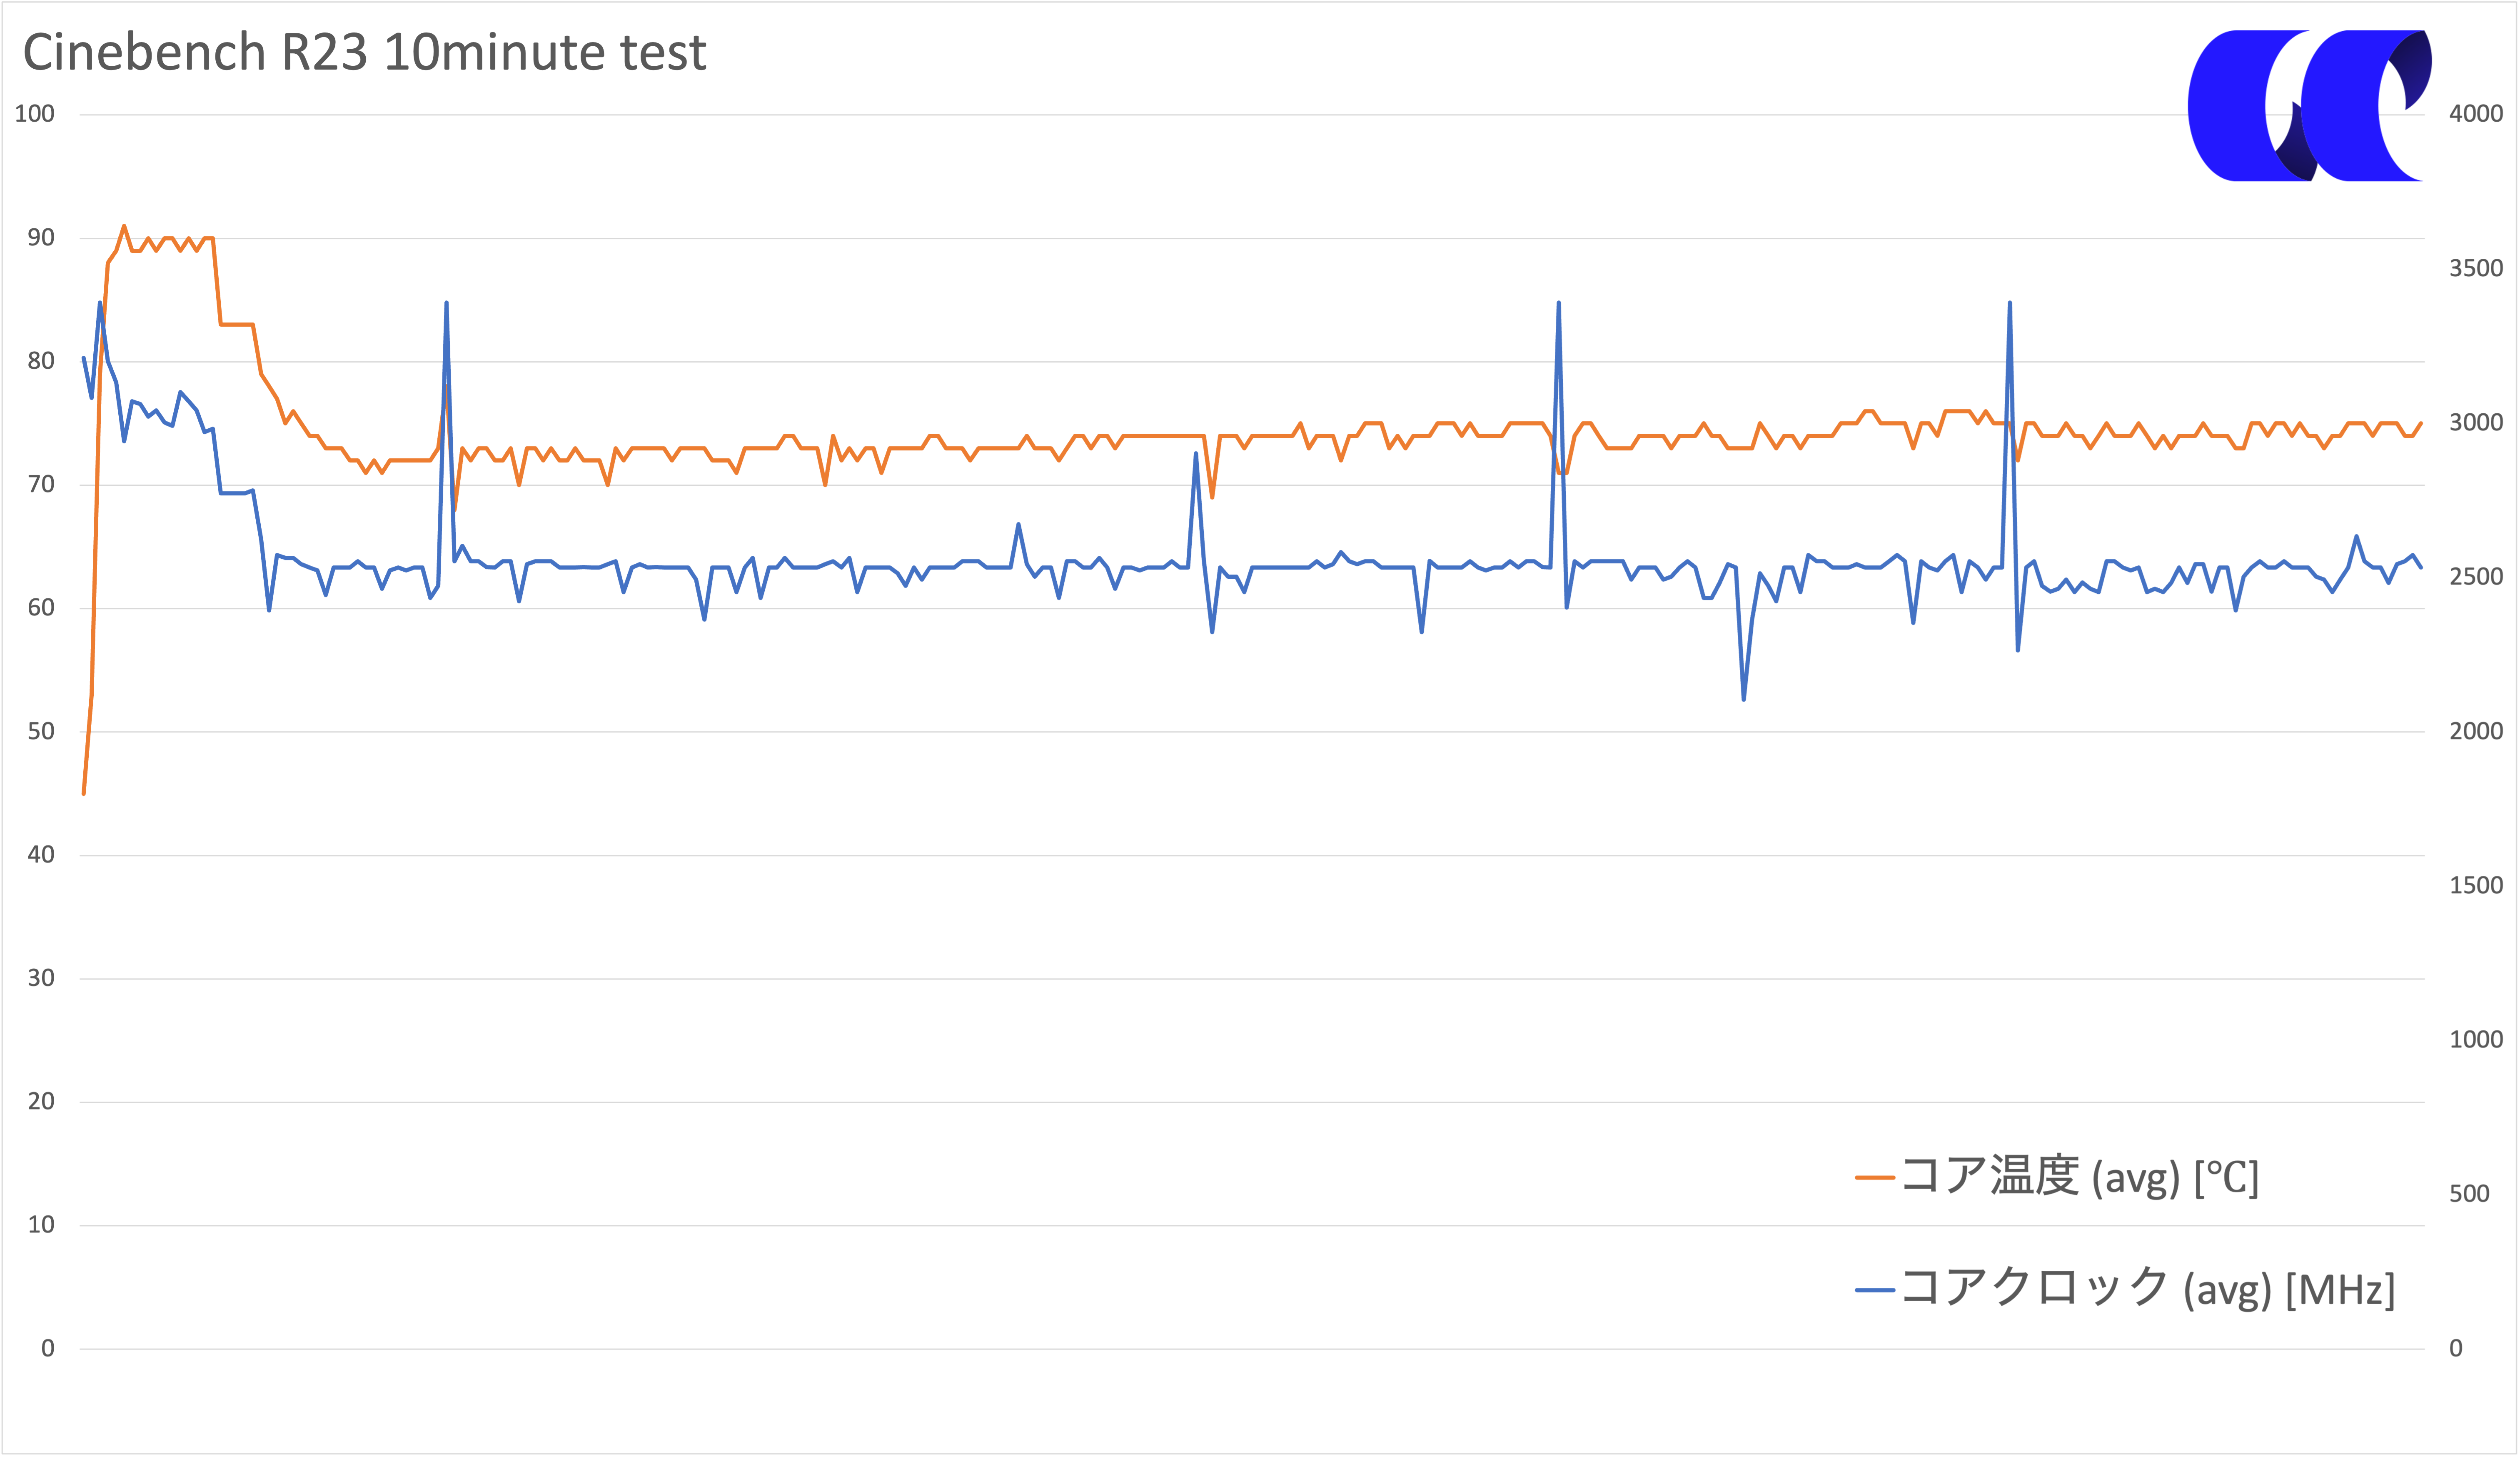This screenshot has height=1457, width=2520.
Task: Click the left axis label 50
Action: point(41,731)
